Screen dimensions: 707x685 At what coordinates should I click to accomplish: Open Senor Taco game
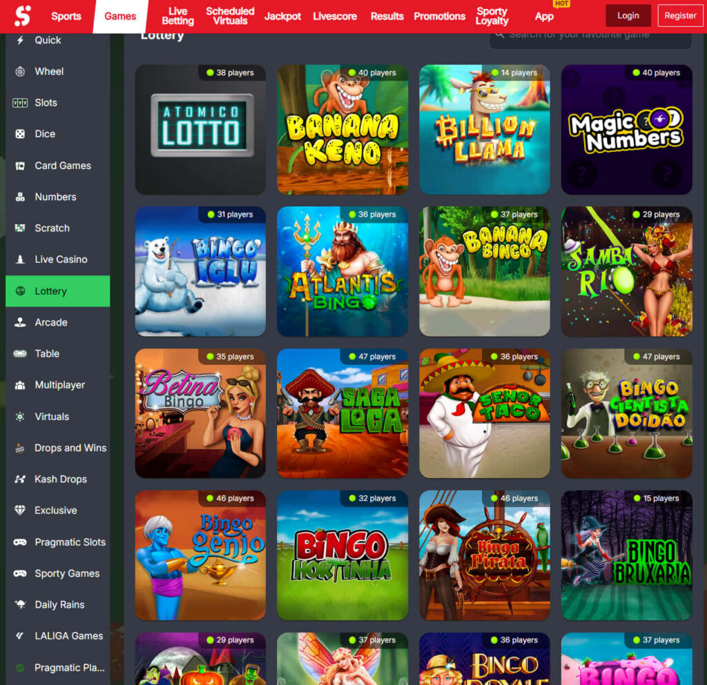click(x=484, y=413)
